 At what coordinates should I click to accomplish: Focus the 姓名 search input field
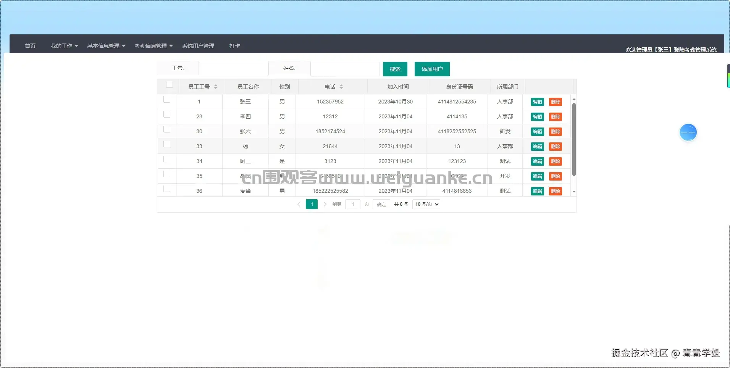coord(345,69)
